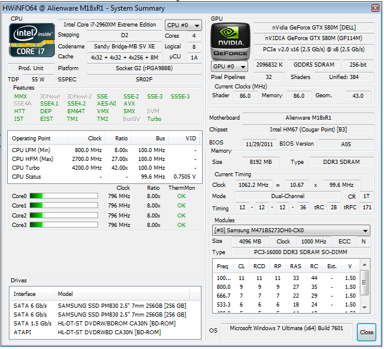Click the 666.7 frequency row in module timings

click(x=286, y=296)
